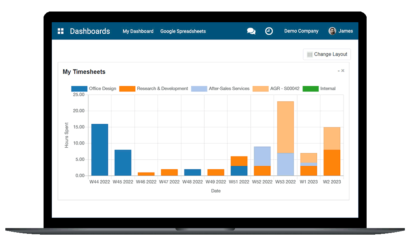Open the Google Spreadsheets menu item
411x247 pixels.
coord(183,31)
